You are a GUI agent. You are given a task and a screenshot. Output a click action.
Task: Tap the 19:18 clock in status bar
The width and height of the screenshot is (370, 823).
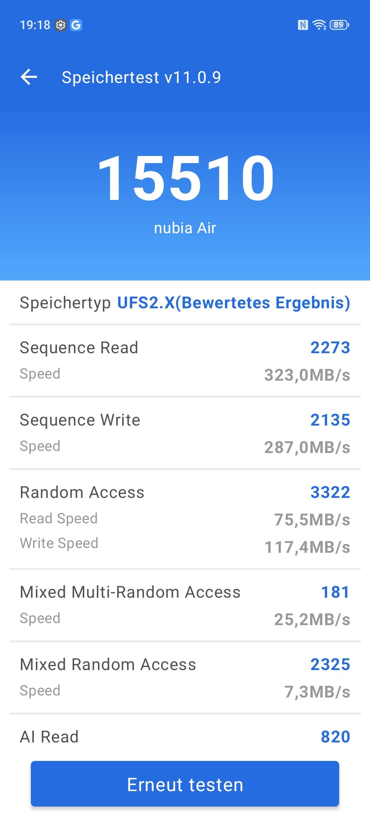tap(35, 25)
